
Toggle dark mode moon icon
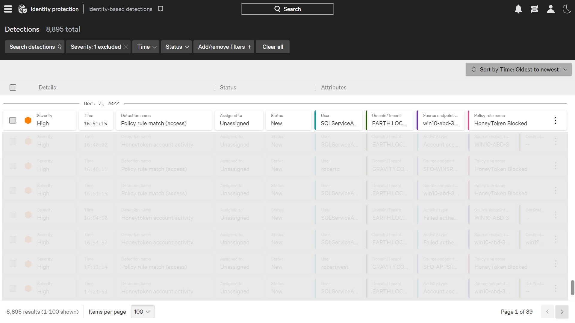[567, 9]
